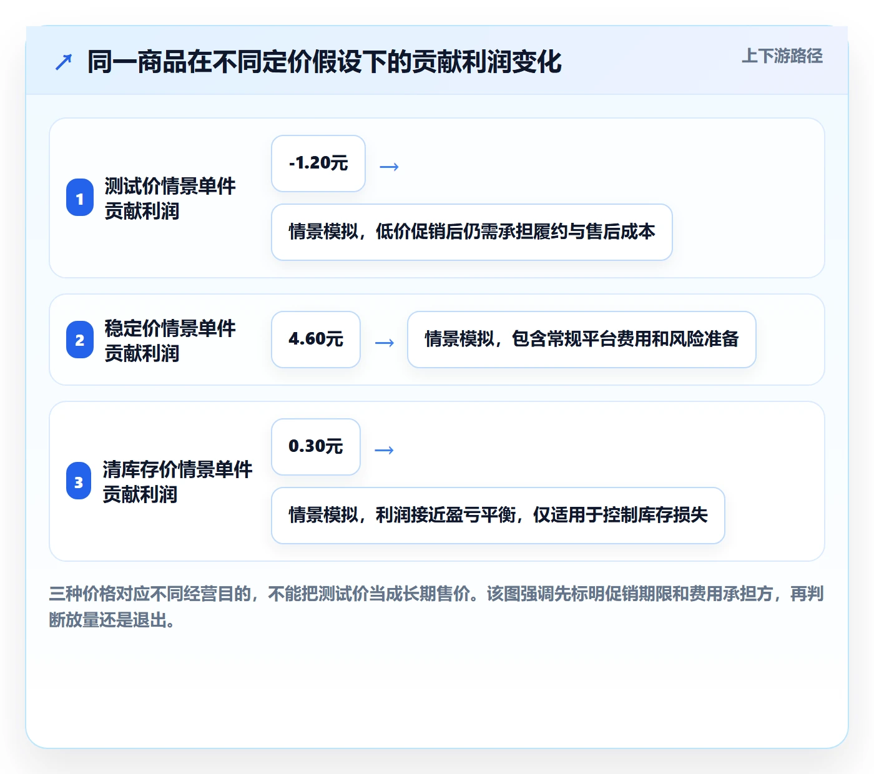Click the number 3 badge
The height and width of the screenshot is (774, 874).
click(x=79, y=481)
